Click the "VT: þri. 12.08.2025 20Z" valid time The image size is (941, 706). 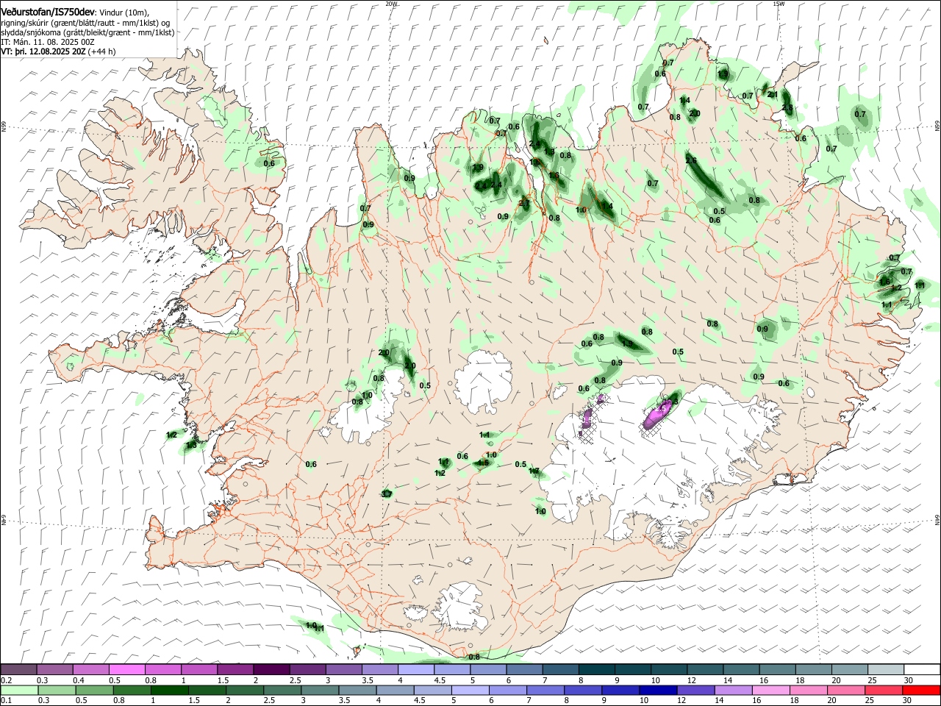[43, 52]
